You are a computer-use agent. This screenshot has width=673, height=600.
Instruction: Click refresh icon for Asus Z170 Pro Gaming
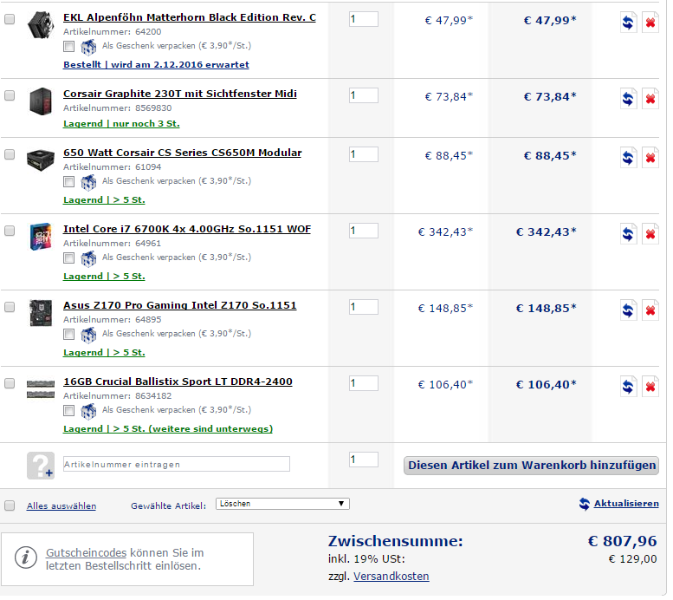tap(628, 310)
